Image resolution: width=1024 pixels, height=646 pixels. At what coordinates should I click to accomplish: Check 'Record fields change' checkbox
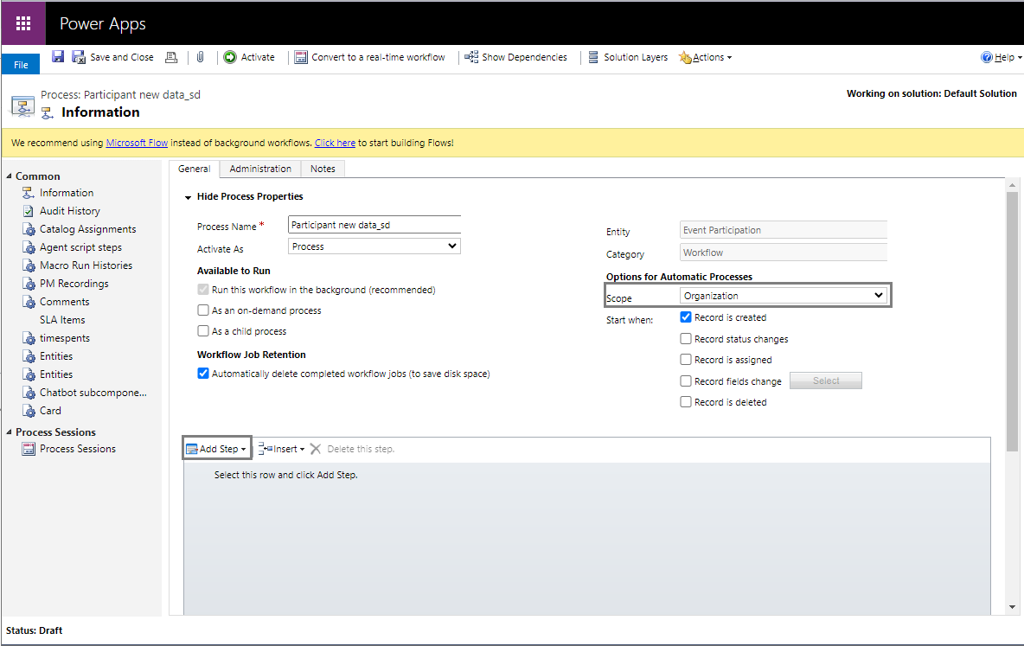tap(686, 381)
